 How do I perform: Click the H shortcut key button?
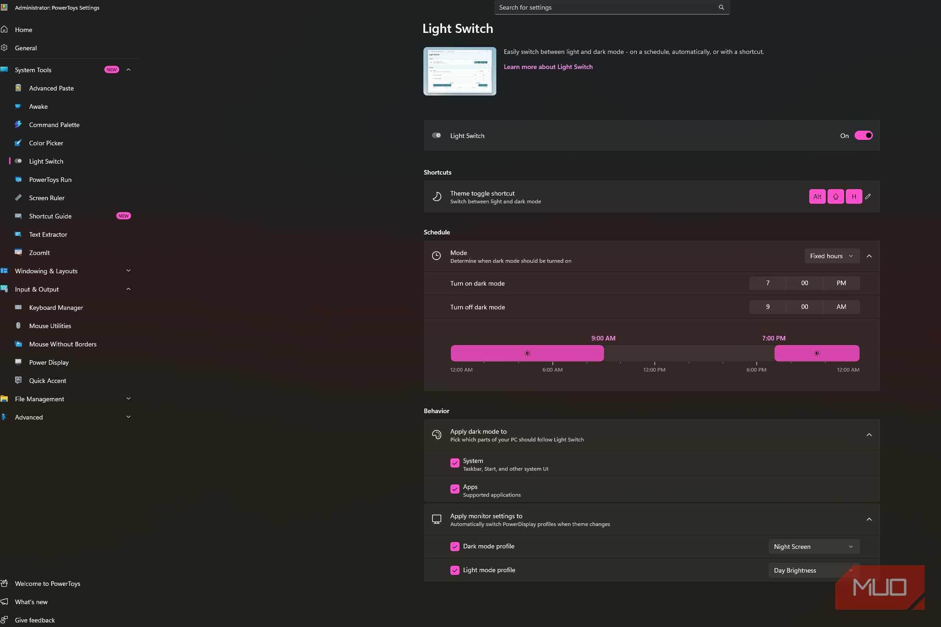pos(854,197)
